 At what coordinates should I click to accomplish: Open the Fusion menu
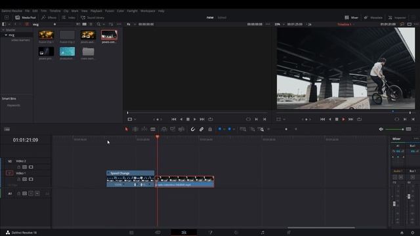[110, 11]
